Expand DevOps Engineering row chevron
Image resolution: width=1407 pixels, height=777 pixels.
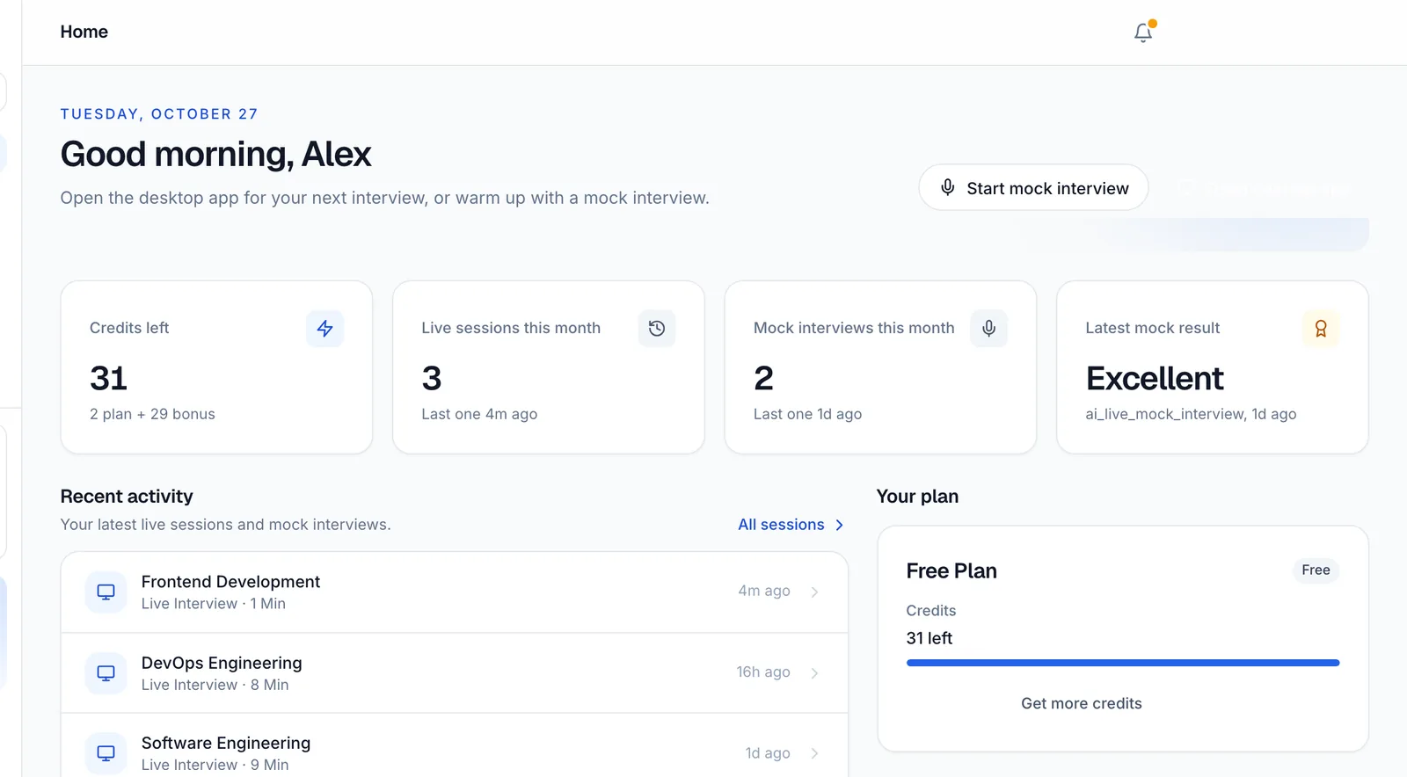pos(814,673)
